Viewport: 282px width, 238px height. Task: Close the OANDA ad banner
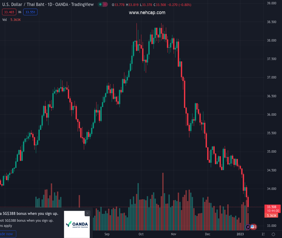tap(87, 213)
